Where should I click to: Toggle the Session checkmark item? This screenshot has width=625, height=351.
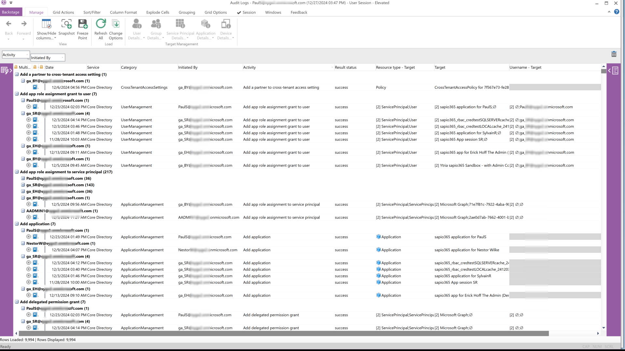point(246,12)
